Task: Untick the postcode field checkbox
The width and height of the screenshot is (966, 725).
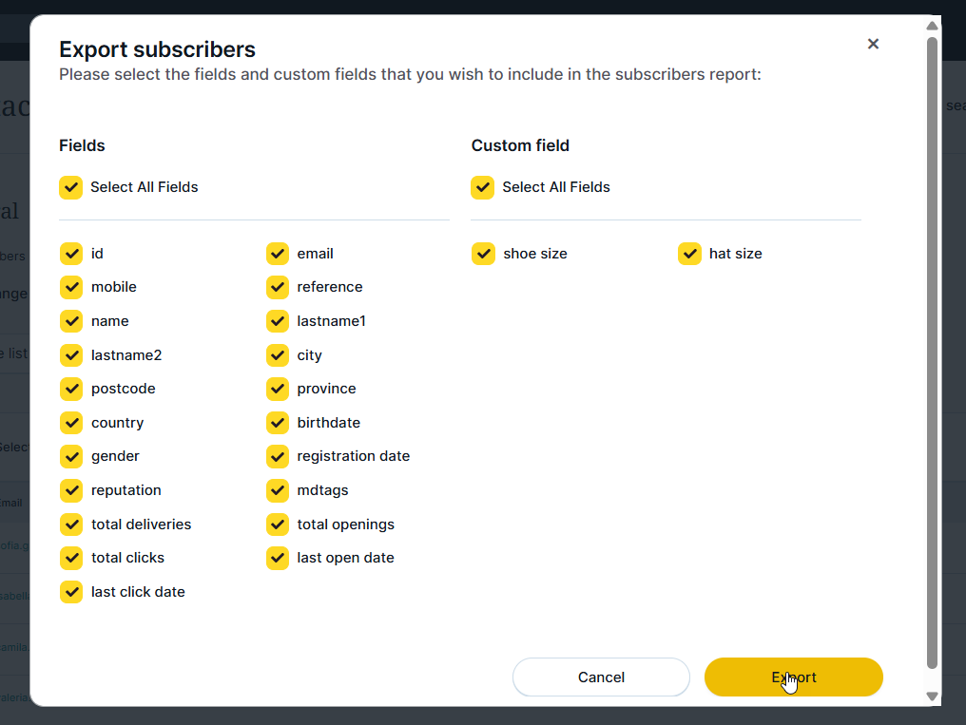Action: point(71,389)
